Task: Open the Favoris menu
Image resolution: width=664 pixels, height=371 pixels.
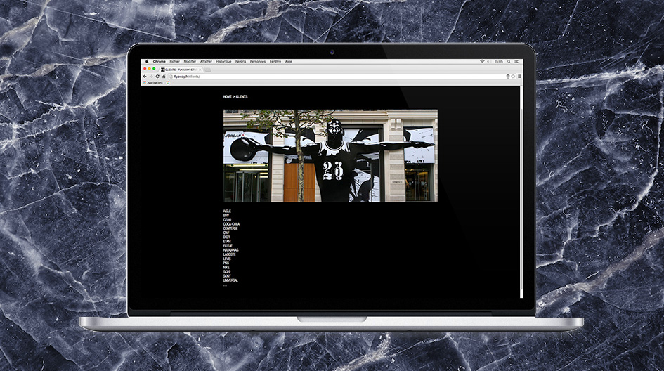Action: (240, 61)
